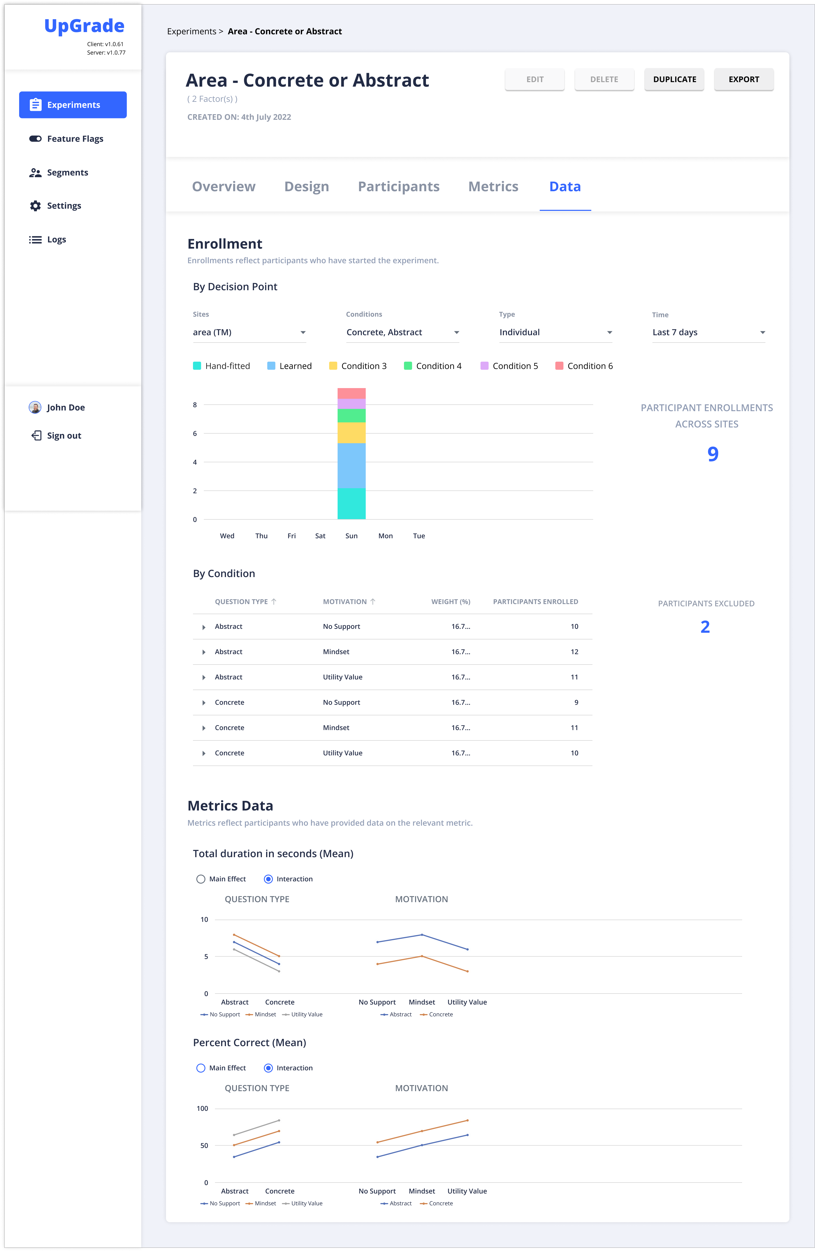This screenshot has width=815, height=1252.
Task: Duplicate this experiment
Action: 674,79
